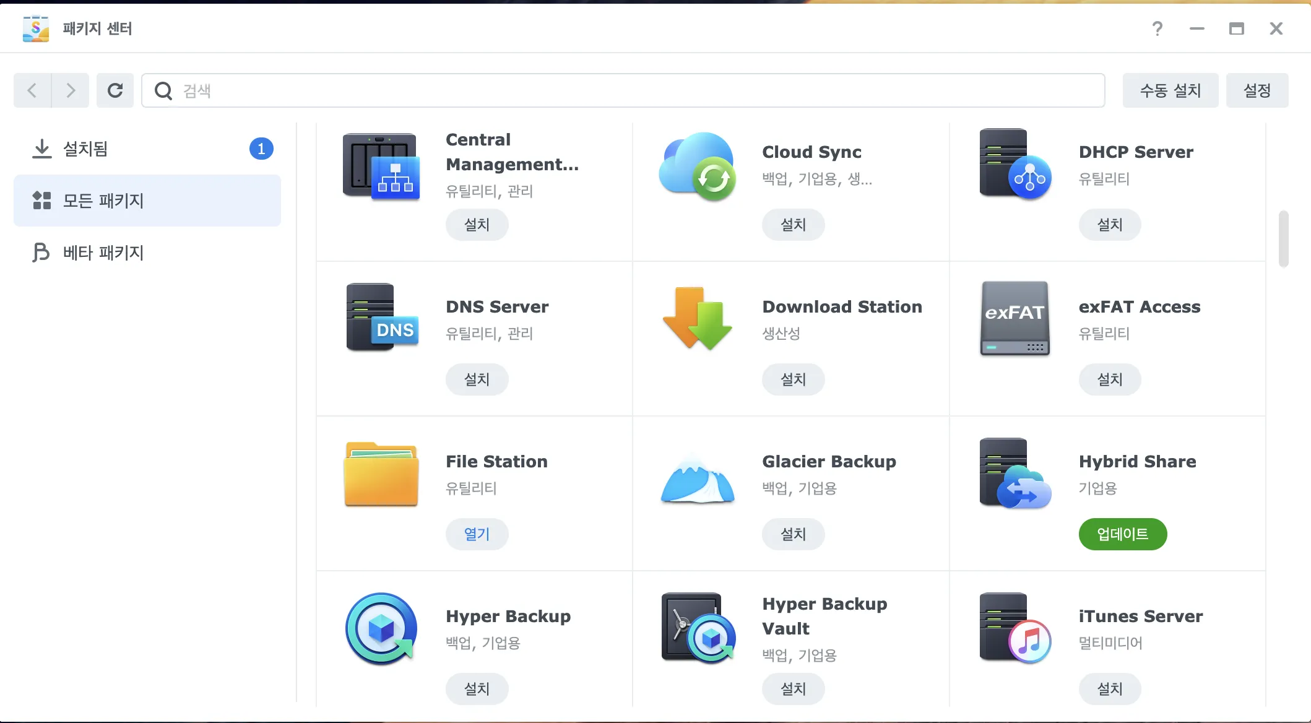Click the Cloud Sync package title
Screen dimensions: 1311x723
pyautogui.click(x=811, y=152)
